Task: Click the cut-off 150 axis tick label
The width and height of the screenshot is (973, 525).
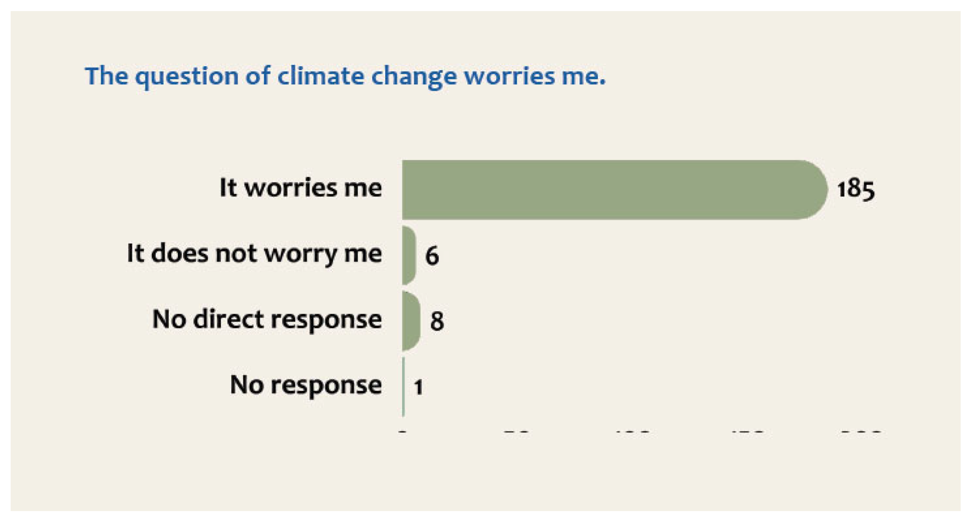Action: click(748, 432)
